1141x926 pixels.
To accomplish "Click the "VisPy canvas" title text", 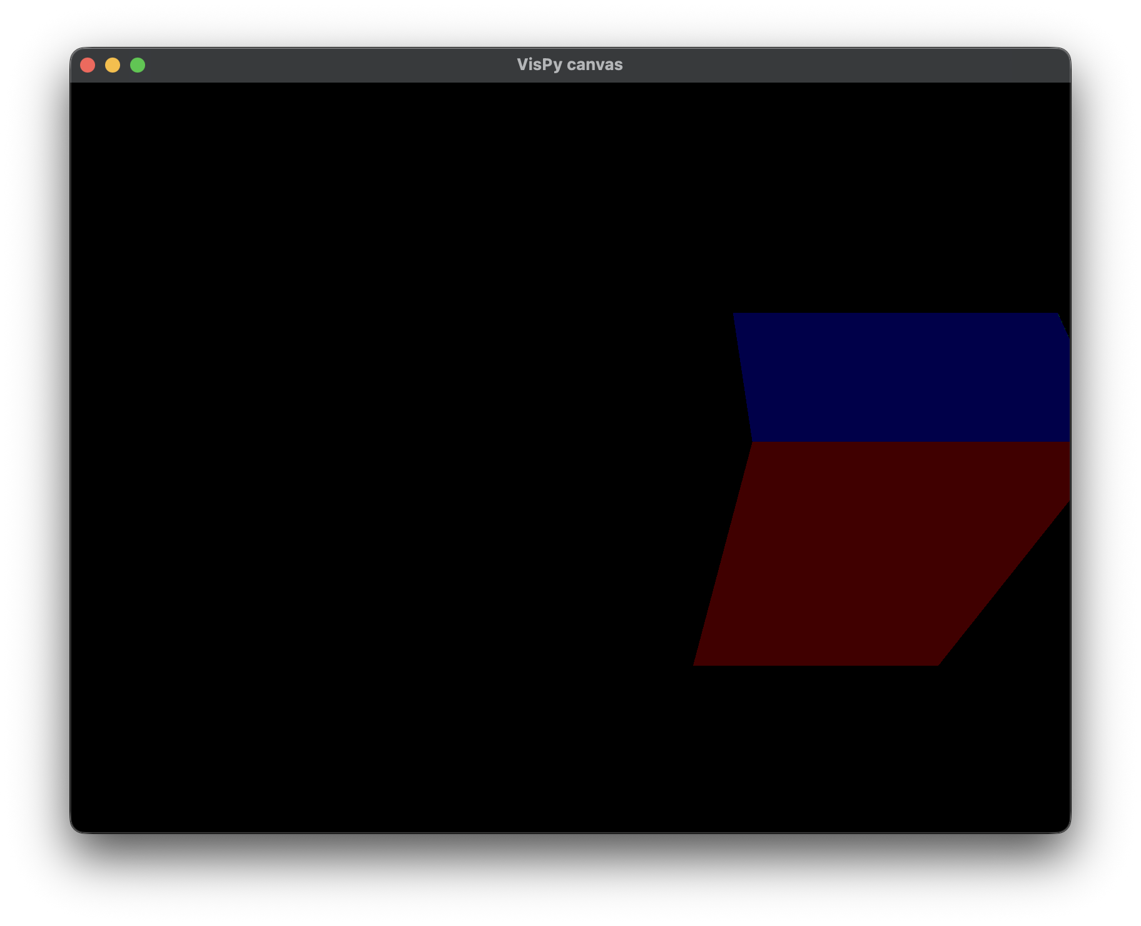I will click(569, 65).
